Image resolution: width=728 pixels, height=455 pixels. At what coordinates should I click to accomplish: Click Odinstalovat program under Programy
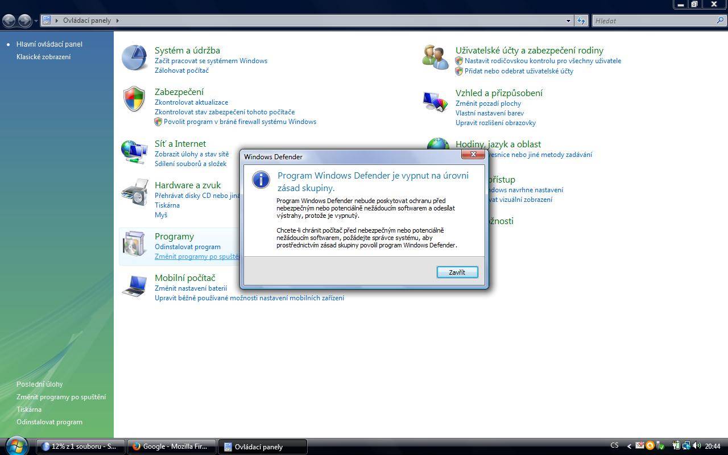pos(188,247)
